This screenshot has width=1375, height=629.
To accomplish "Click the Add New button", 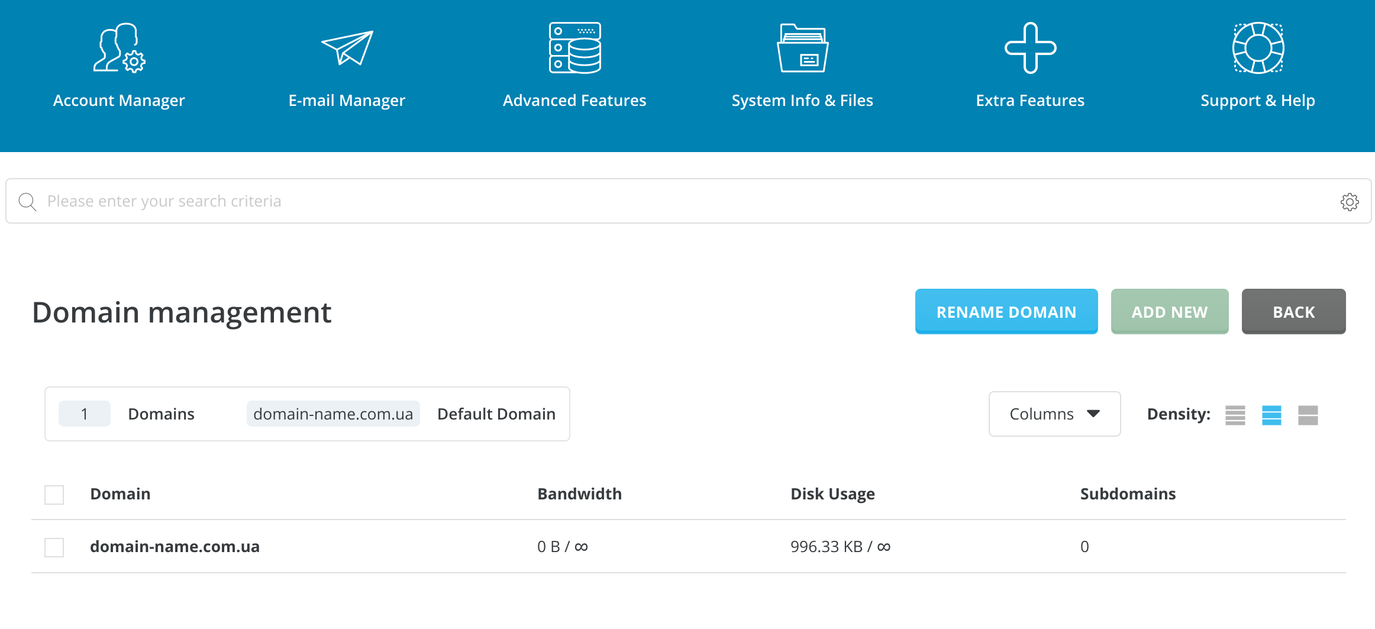I will pyautogui.click(x=1170, y=311).
